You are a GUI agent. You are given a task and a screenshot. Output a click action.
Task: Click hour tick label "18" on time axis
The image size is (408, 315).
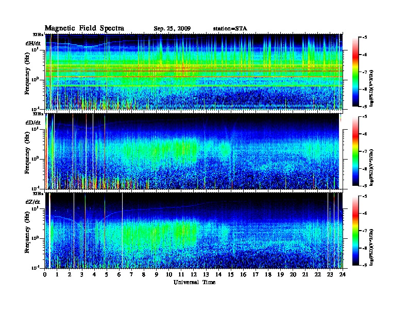268,274
